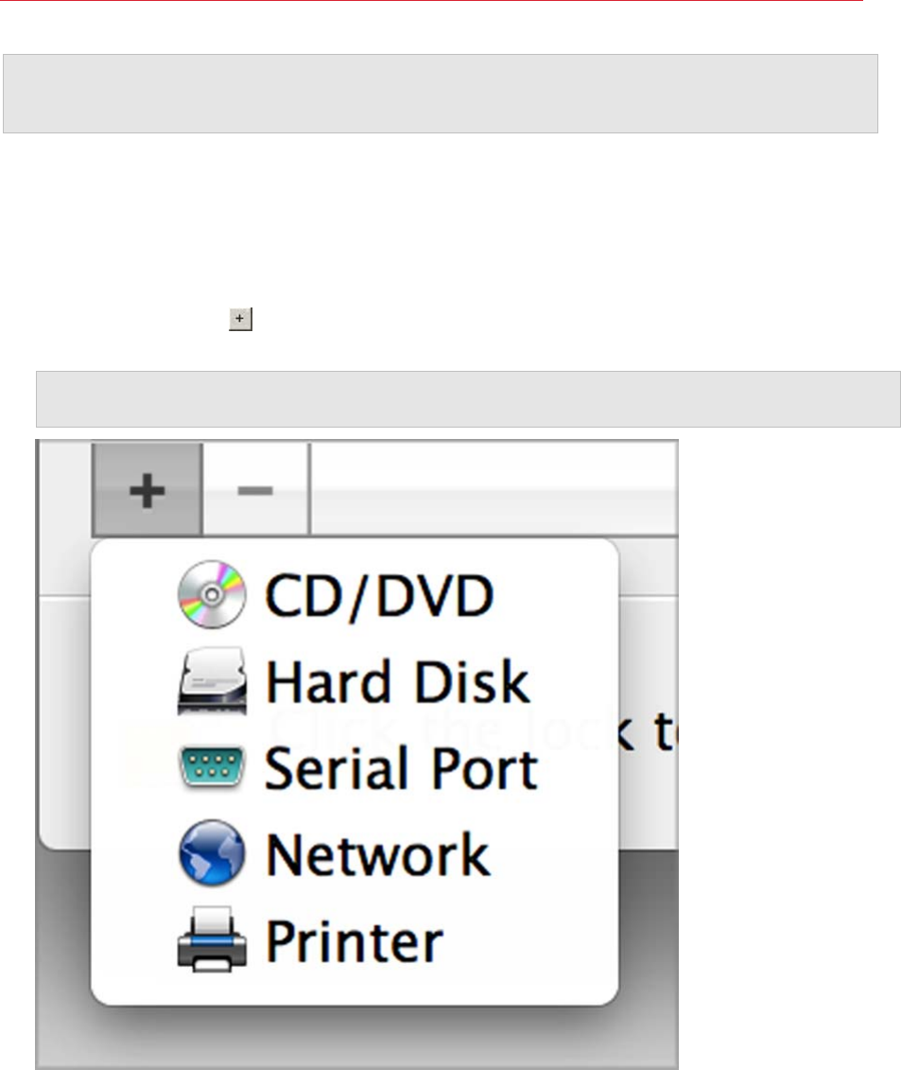Click the minus remove device button
The image size is (901, 1070).
point(256,489)
